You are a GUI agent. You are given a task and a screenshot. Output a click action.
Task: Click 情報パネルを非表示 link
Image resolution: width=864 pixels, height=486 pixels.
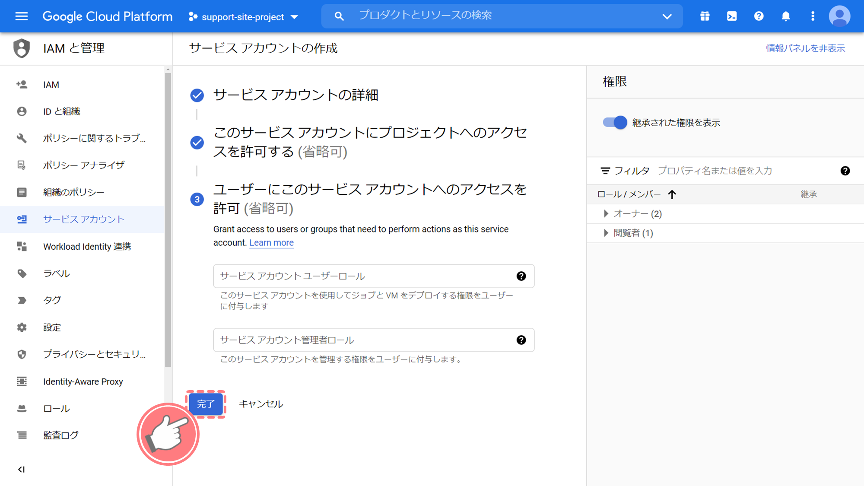click(805, 48)
